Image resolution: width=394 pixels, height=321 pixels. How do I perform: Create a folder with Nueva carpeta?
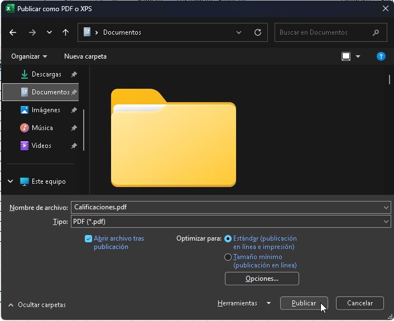pyautogui.click(x=85, y=56)
